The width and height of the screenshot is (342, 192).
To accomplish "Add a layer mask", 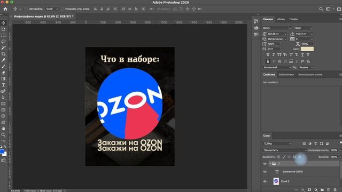I will coord(309,190).
